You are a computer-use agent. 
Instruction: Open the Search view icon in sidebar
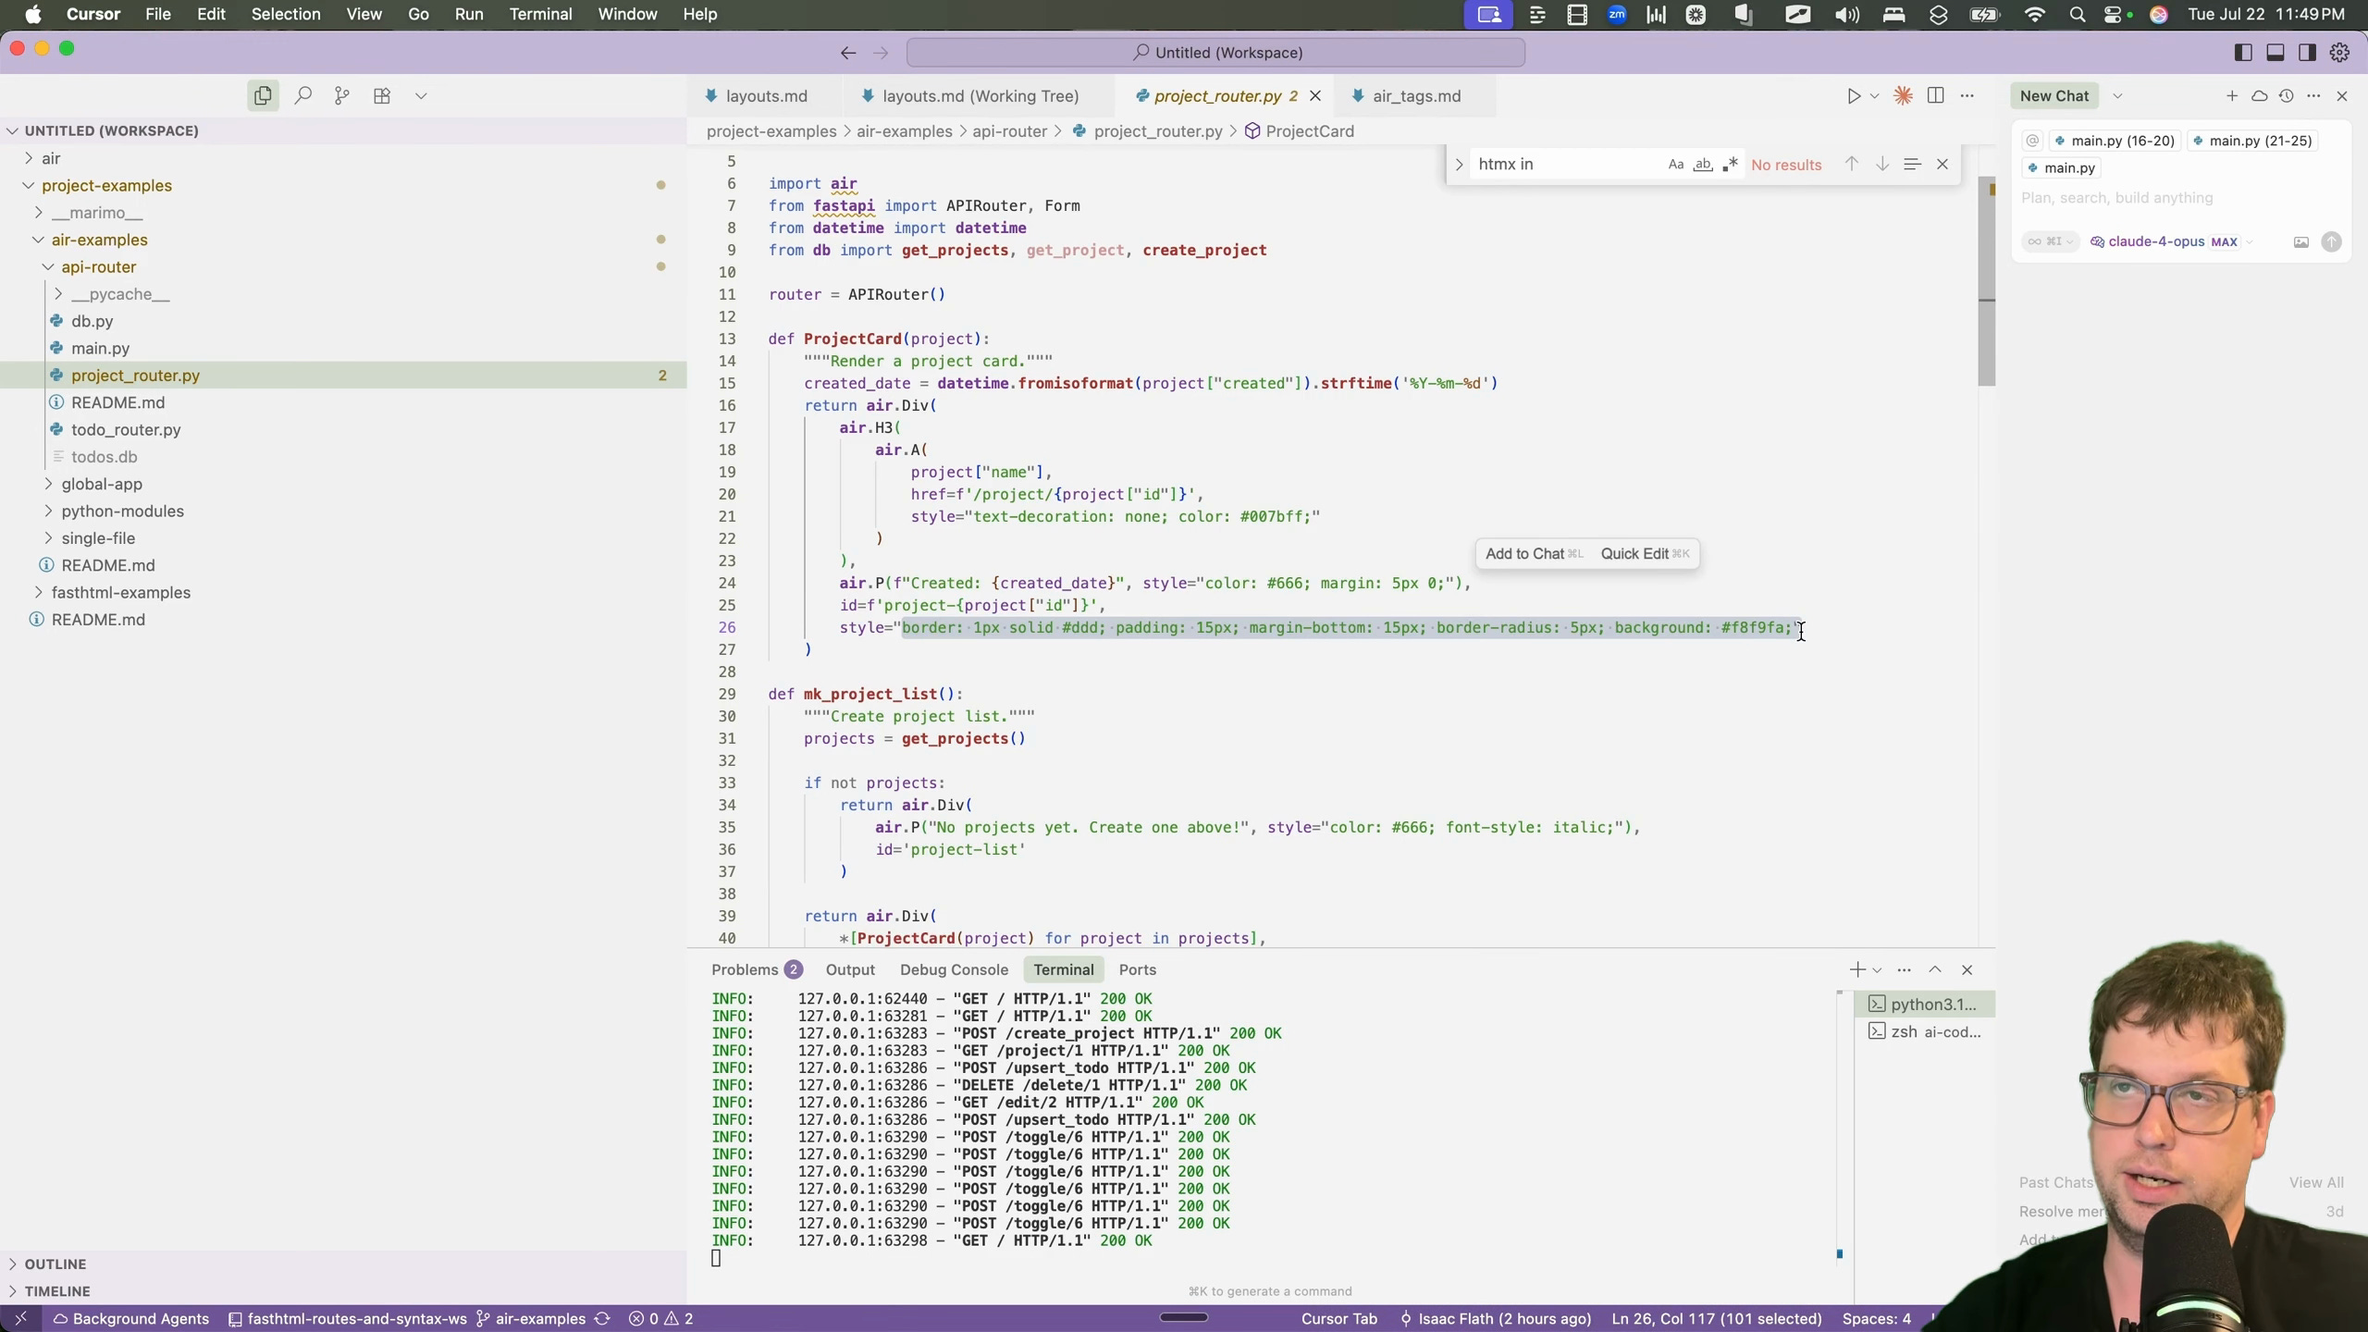pyautogui.click(x=302, y=95)
